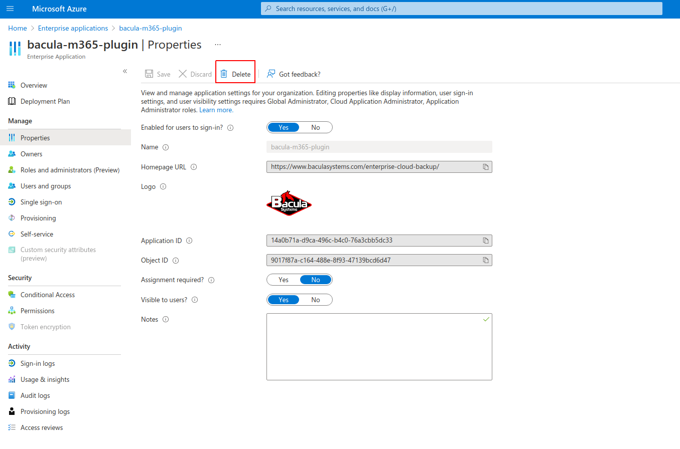Click the Deployment Plan book icon
680x449 pixels.
(x=12, y=101)
